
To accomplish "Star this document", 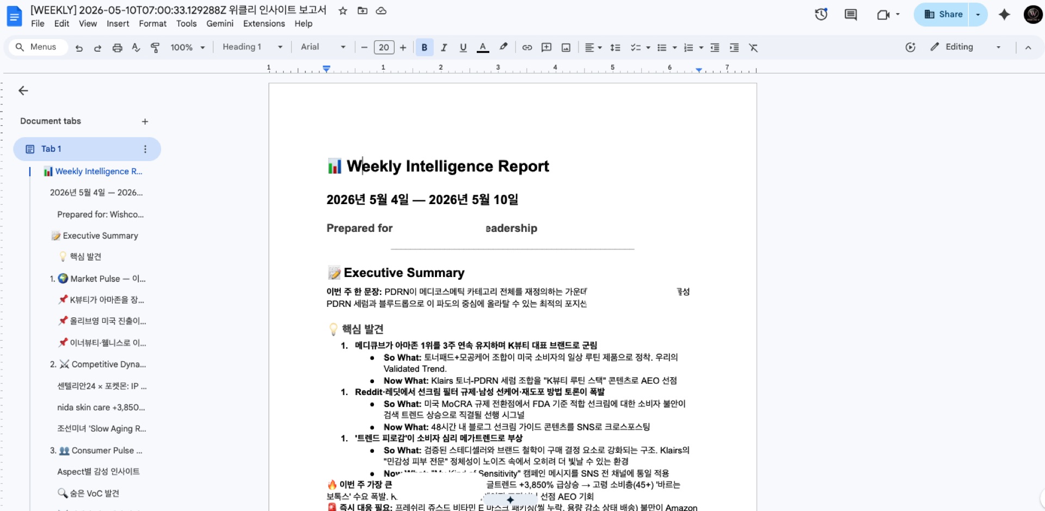I will [x=343, y=10].
